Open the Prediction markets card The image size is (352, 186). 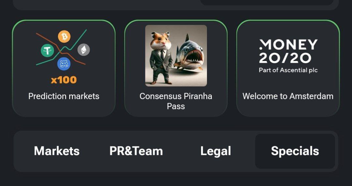pos(64,68)
